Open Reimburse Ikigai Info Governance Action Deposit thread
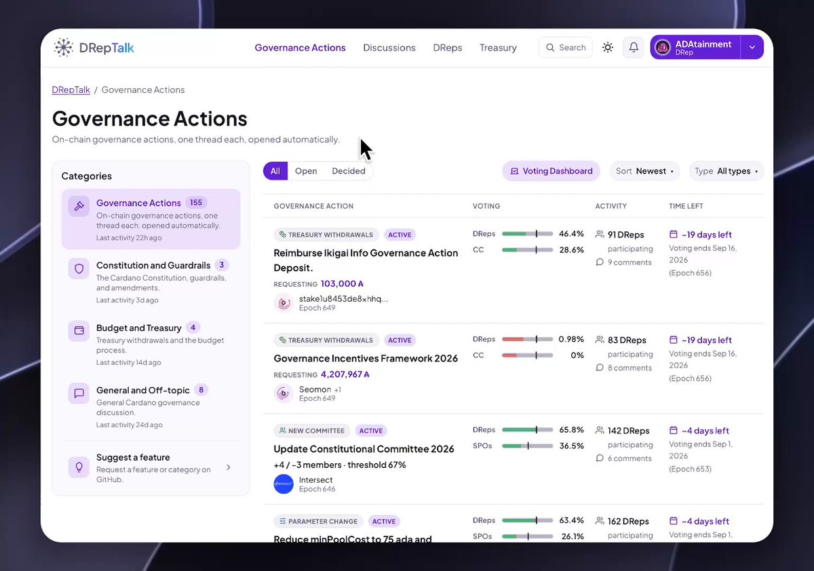Image resolution: width=814 pixels, height=571 pixels. coord(366,260)
